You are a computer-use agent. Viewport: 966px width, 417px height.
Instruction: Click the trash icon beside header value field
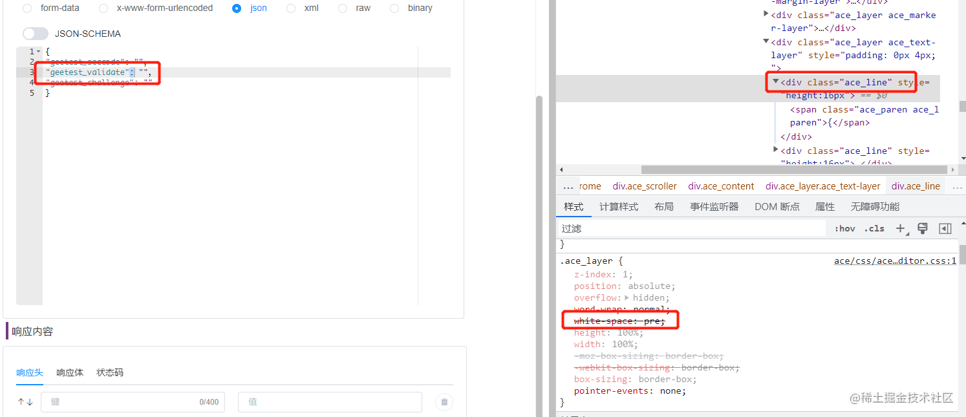[x=444, y=401]
